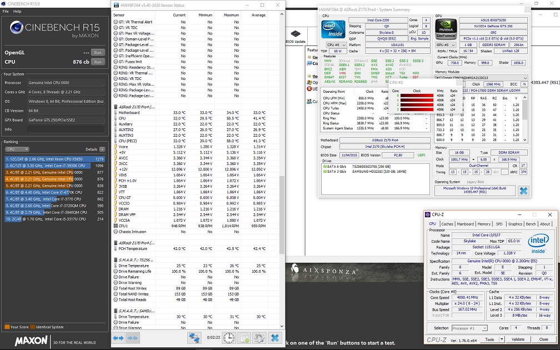Switch to CPU-Z Memory tab
Viewport: 560px width, 350px height.
(x=484, y=224)
